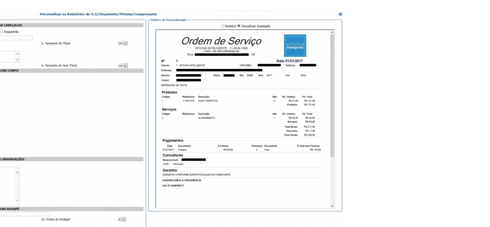This screenshot has height=227, width=490.
Task: Click the preview pane's scroll up arrow
Action: 332,32
